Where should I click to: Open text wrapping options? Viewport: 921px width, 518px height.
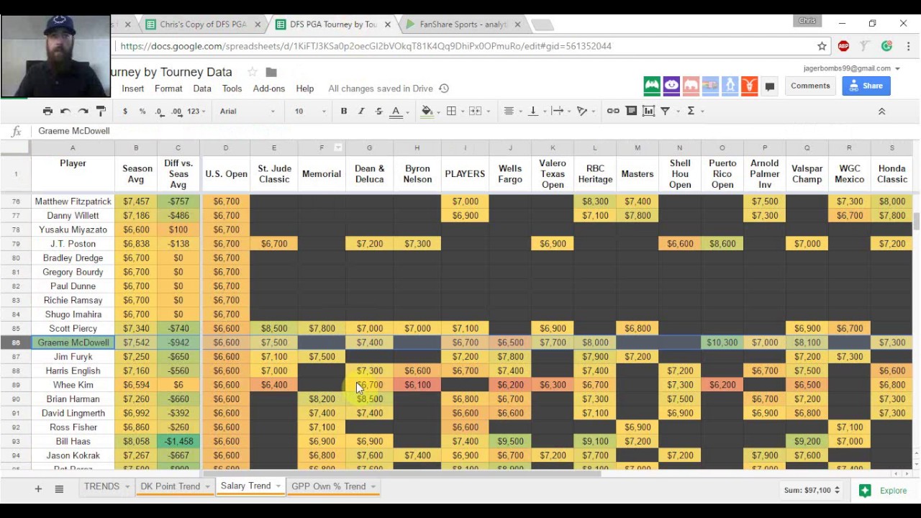pyautogui.click(x=558, y=111)
